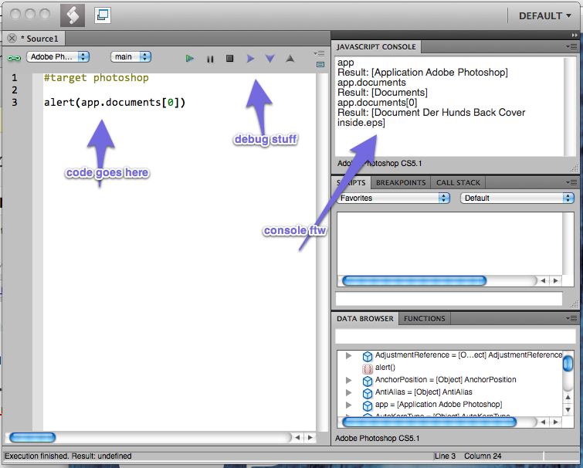Click the Step Over debug arrow

250,59
